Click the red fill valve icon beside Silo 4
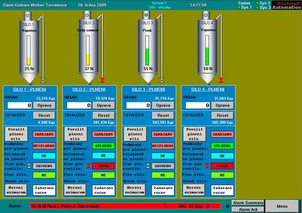 pos(221,80)
